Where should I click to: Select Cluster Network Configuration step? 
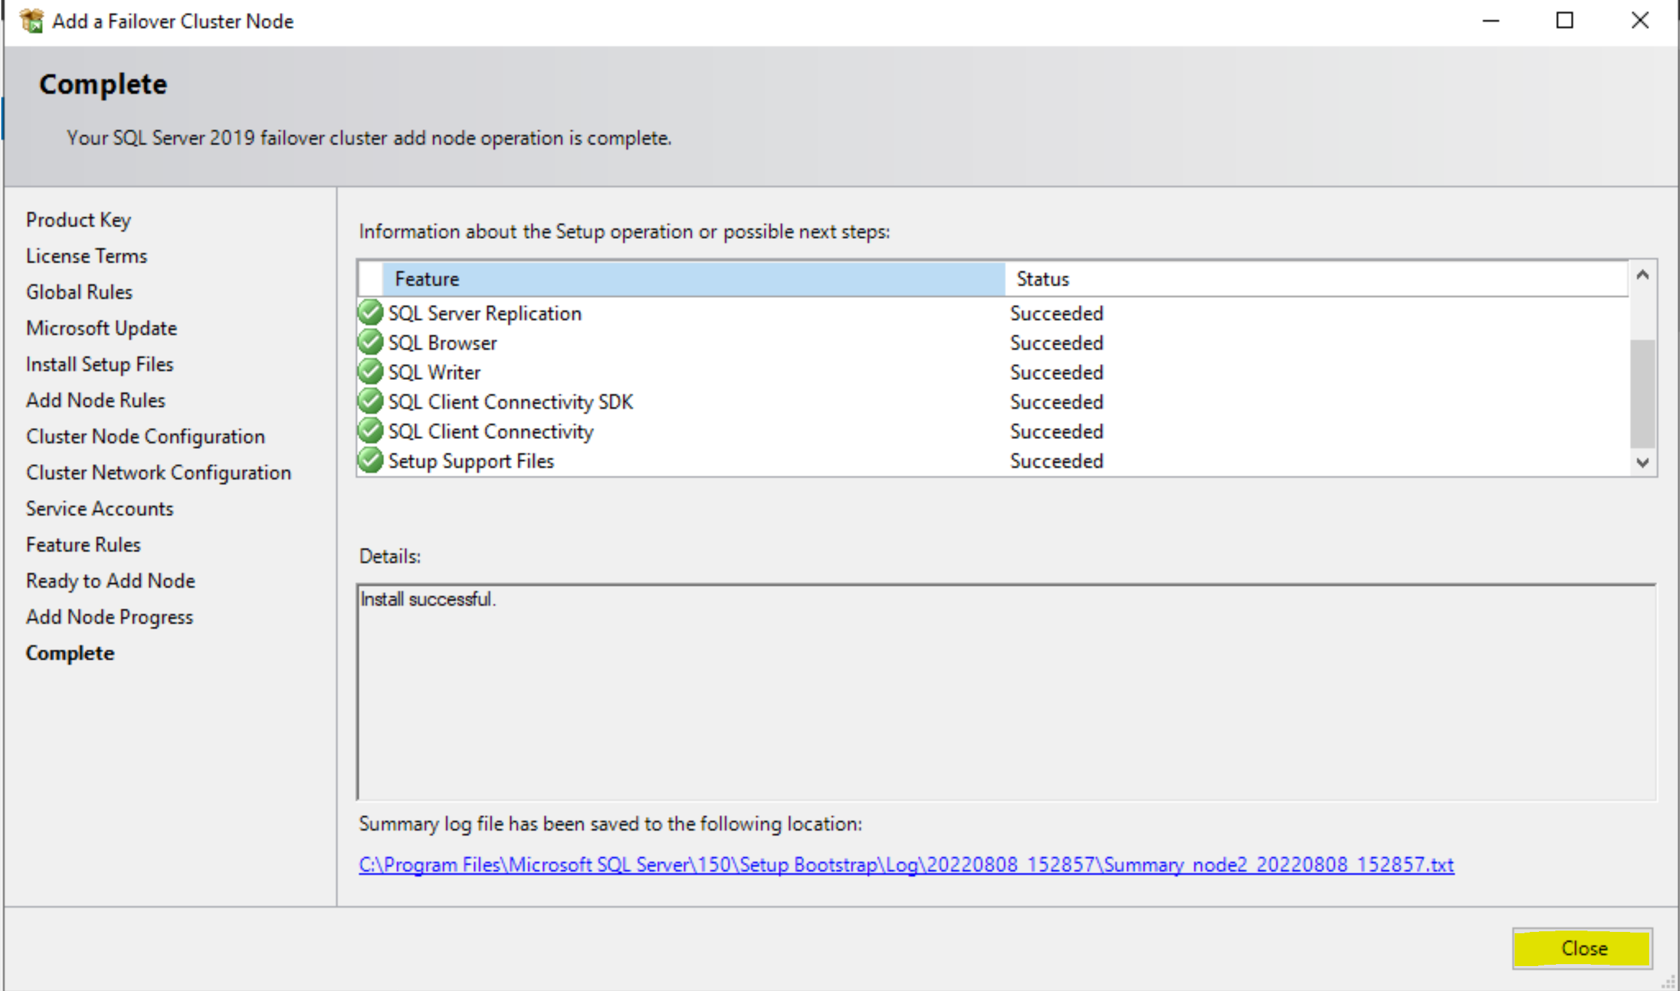pos(158,472)
